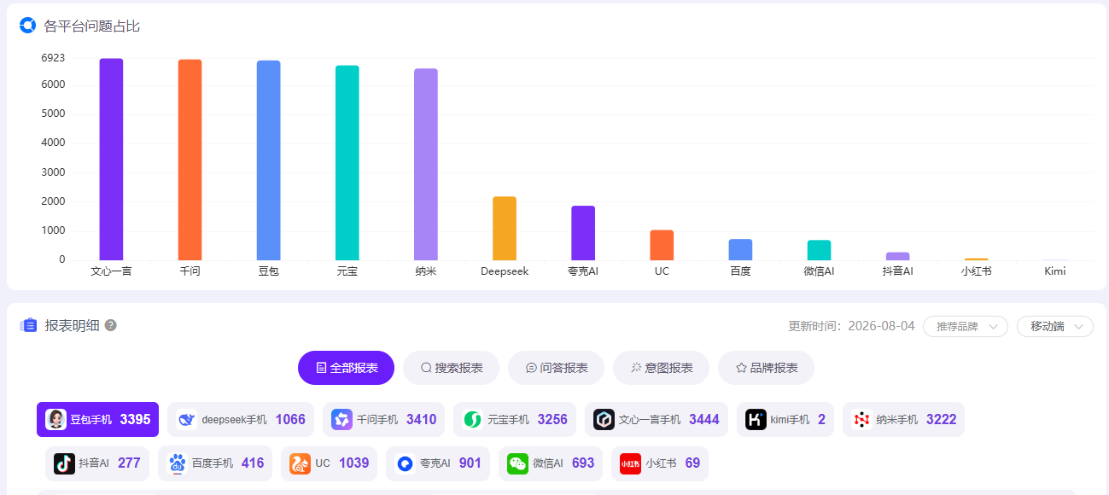Switch to the 问答报表 tab

(556, 368)
